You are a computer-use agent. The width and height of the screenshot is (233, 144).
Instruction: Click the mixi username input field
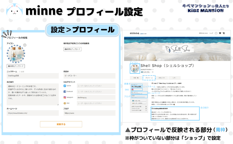(96, 103)
